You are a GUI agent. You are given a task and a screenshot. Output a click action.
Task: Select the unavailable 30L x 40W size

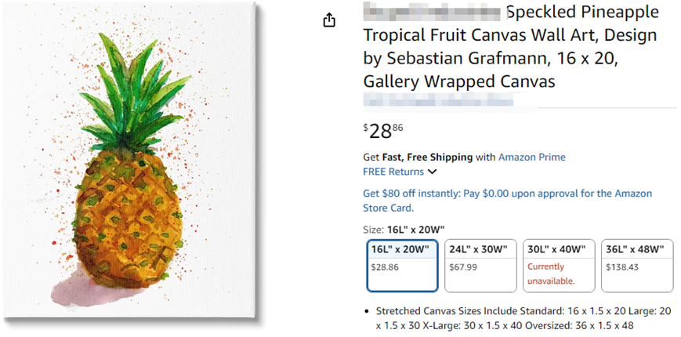pos(559,265)
